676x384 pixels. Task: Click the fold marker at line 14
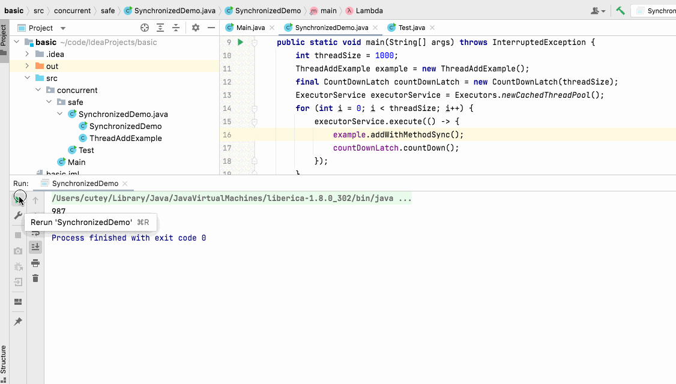255,109
